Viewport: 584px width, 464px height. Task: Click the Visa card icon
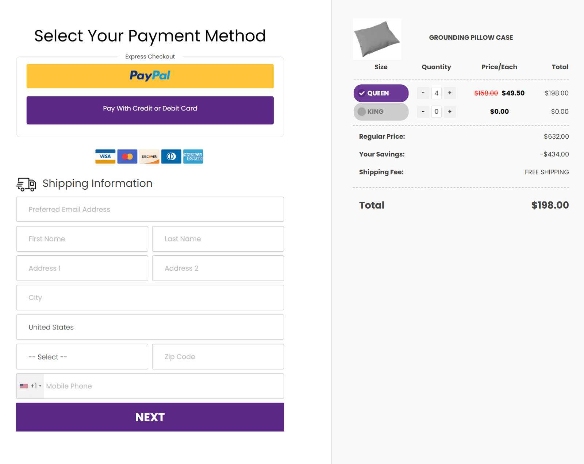coord(105,156)
